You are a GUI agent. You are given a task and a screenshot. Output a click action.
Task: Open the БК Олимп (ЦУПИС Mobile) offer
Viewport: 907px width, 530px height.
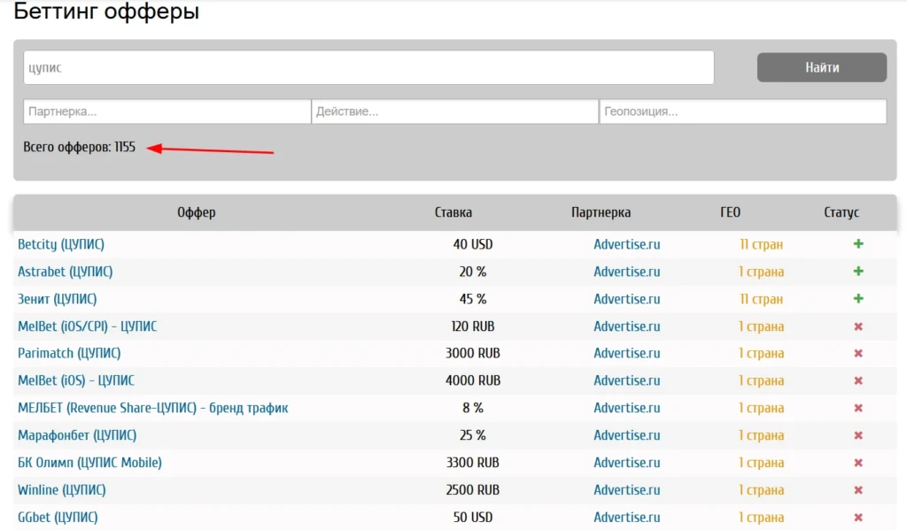pos(89,463)
